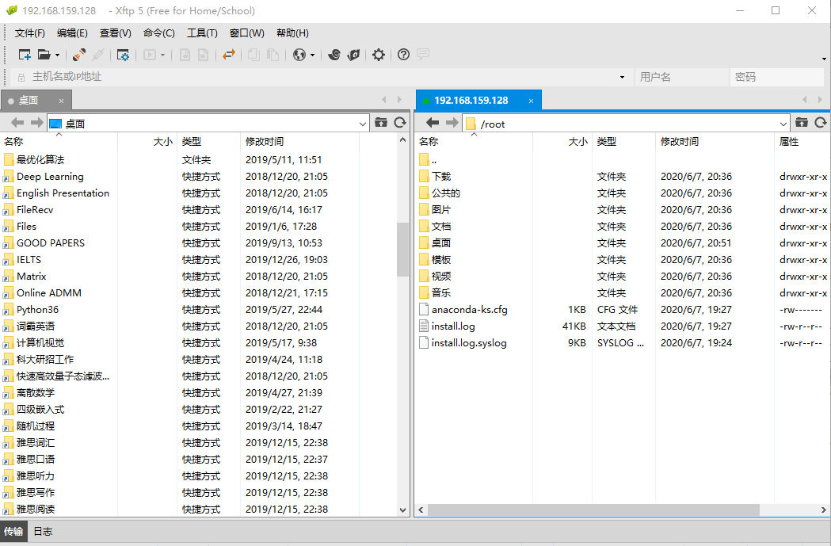Close the 192.168.159.128 remote tab
The image size is (831, 546).
[x=531, y=101]
